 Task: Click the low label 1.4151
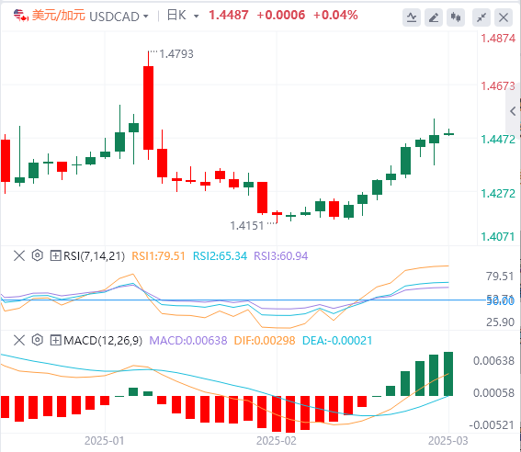click(x=247, y=226)
